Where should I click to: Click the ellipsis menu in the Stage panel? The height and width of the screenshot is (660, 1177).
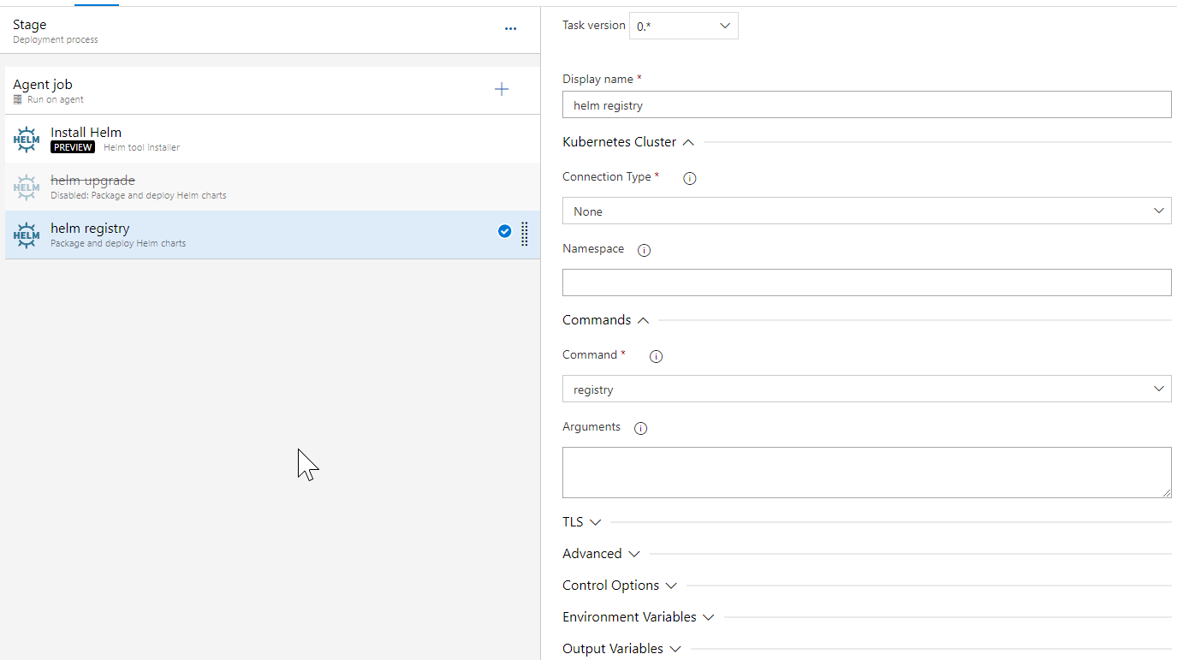click(x=510, y=28)
